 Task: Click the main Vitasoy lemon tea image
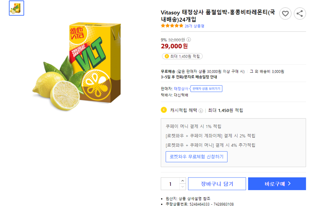click(77, 67)
